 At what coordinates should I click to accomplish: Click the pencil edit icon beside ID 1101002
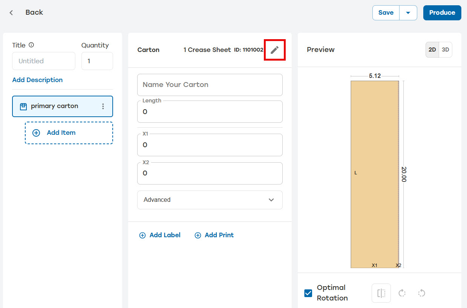coord(275,50)
